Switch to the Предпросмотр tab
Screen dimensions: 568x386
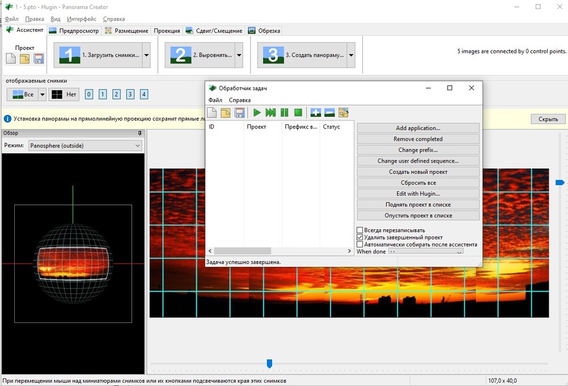pos(74,31)
